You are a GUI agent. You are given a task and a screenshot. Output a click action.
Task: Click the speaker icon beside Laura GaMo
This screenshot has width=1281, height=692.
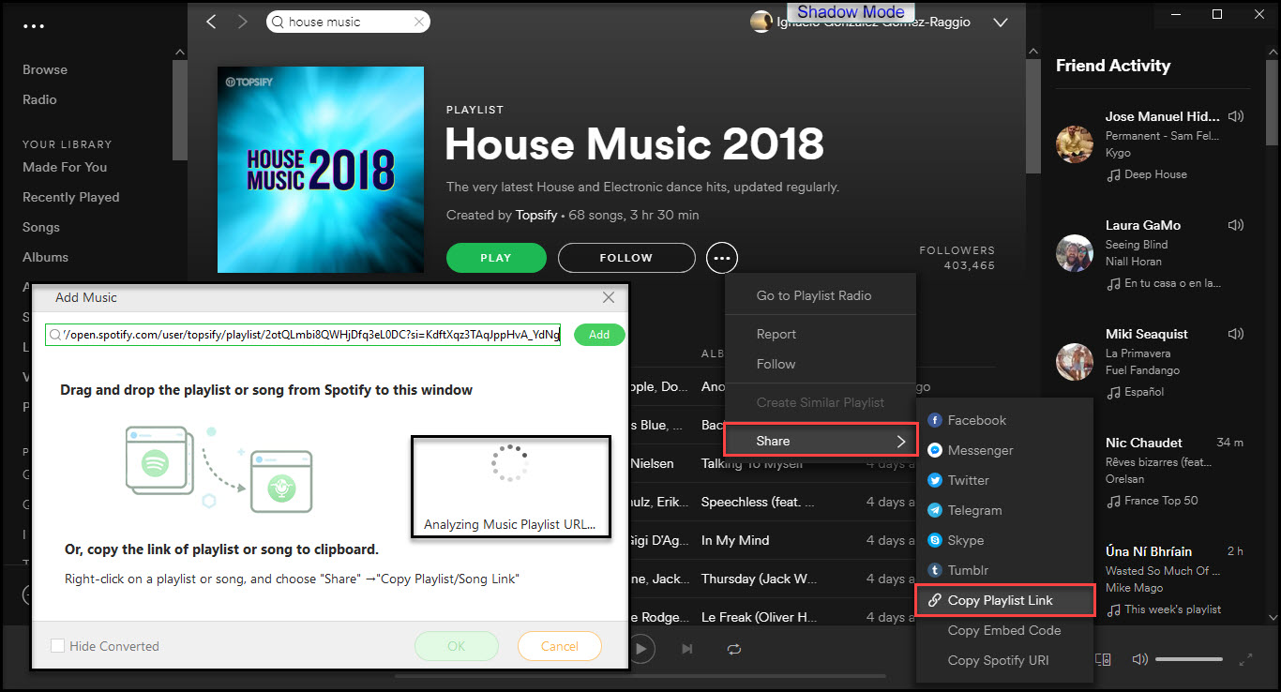[x=1236, y=225]
